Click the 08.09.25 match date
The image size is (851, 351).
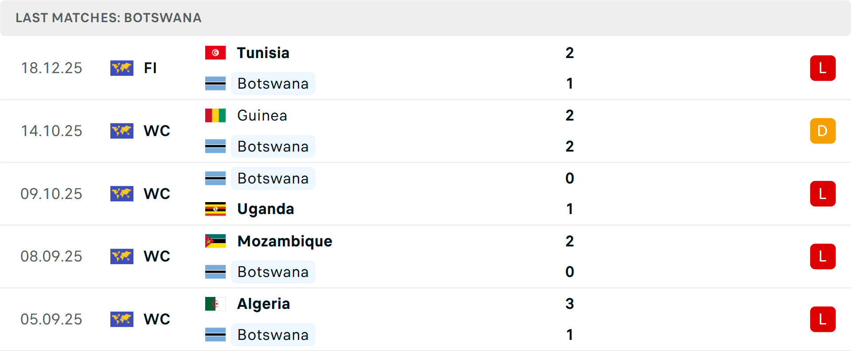point(51,256)
